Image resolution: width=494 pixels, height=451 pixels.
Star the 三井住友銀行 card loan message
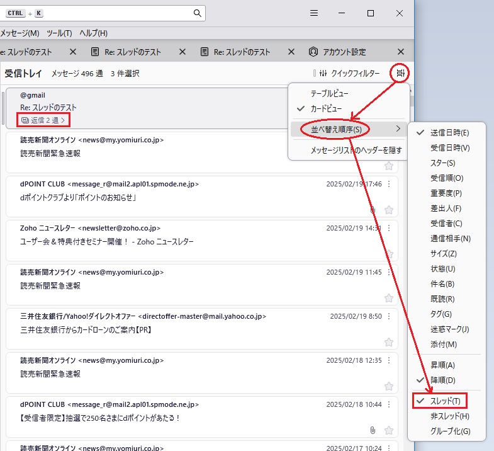click(389, 342)
